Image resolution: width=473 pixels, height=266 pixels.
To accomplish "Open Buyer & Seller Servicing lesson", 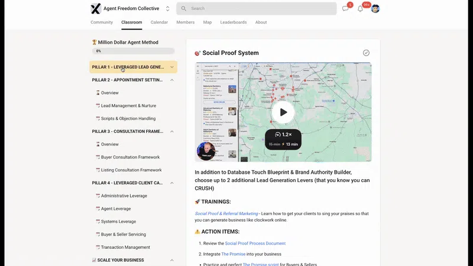I will [x=124, y=234].
